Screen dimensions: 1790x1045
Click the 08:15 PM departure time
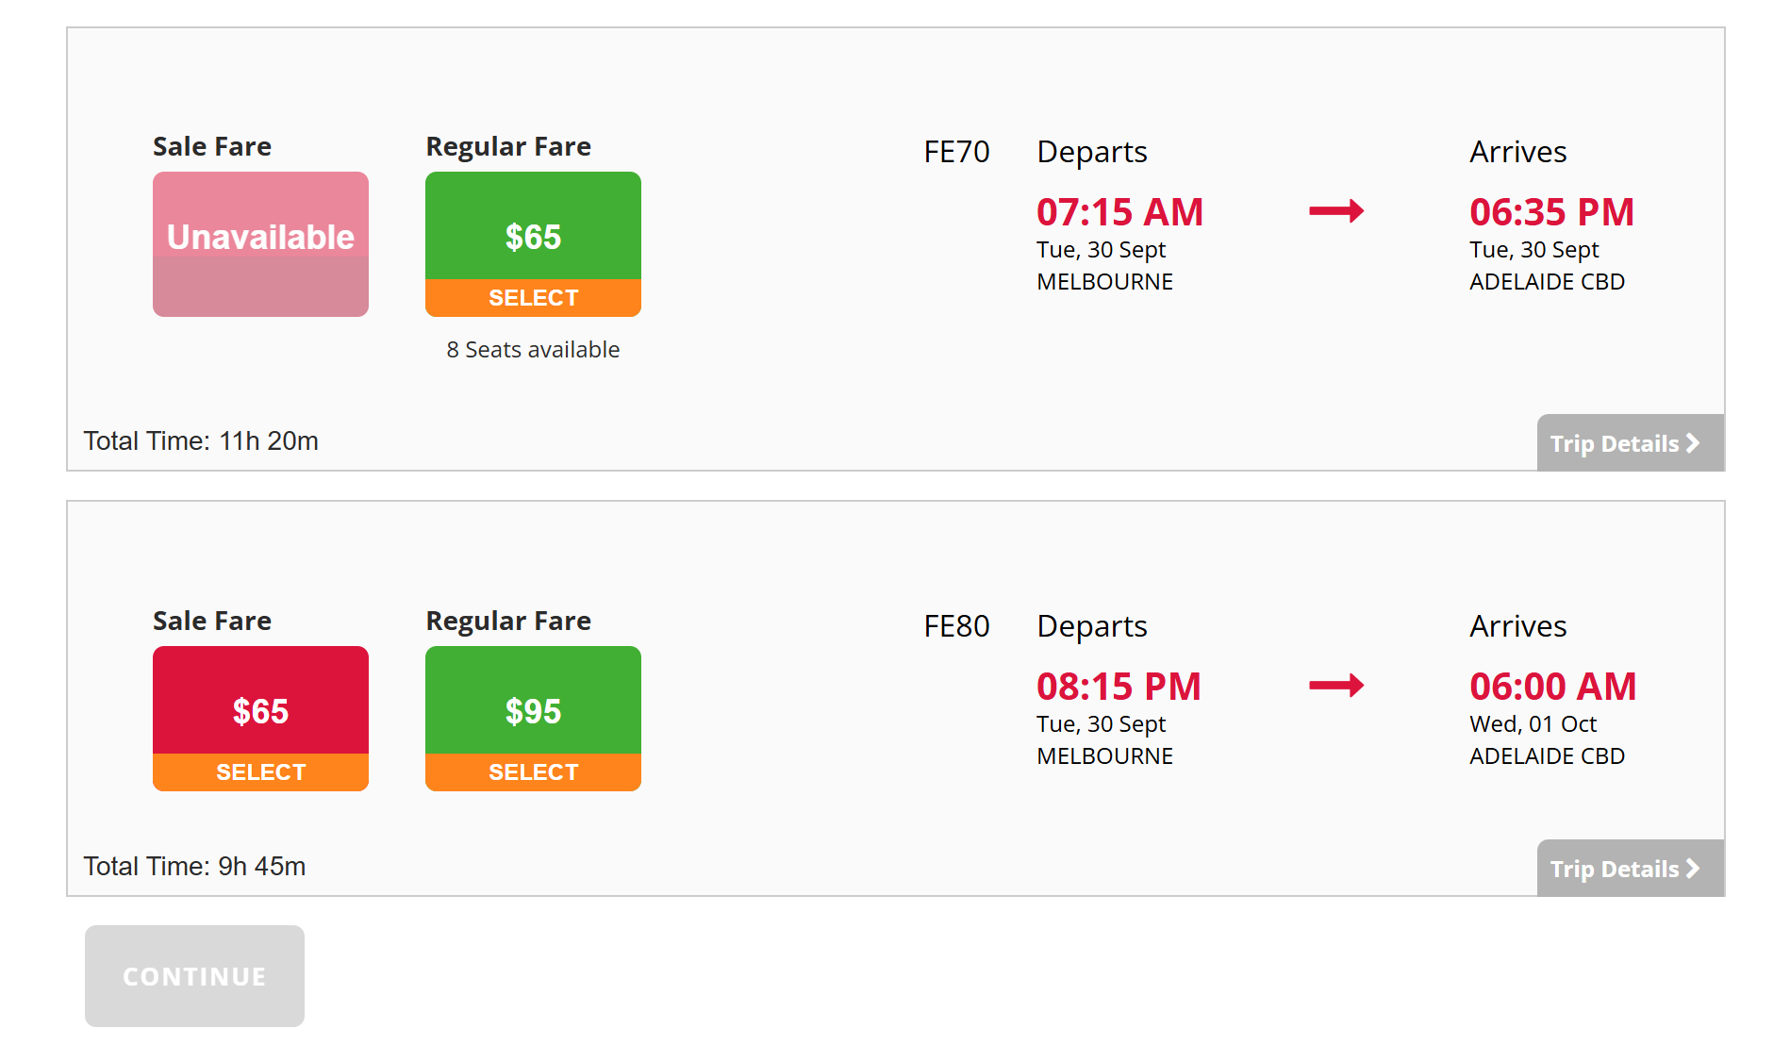tap(1119, 687)
